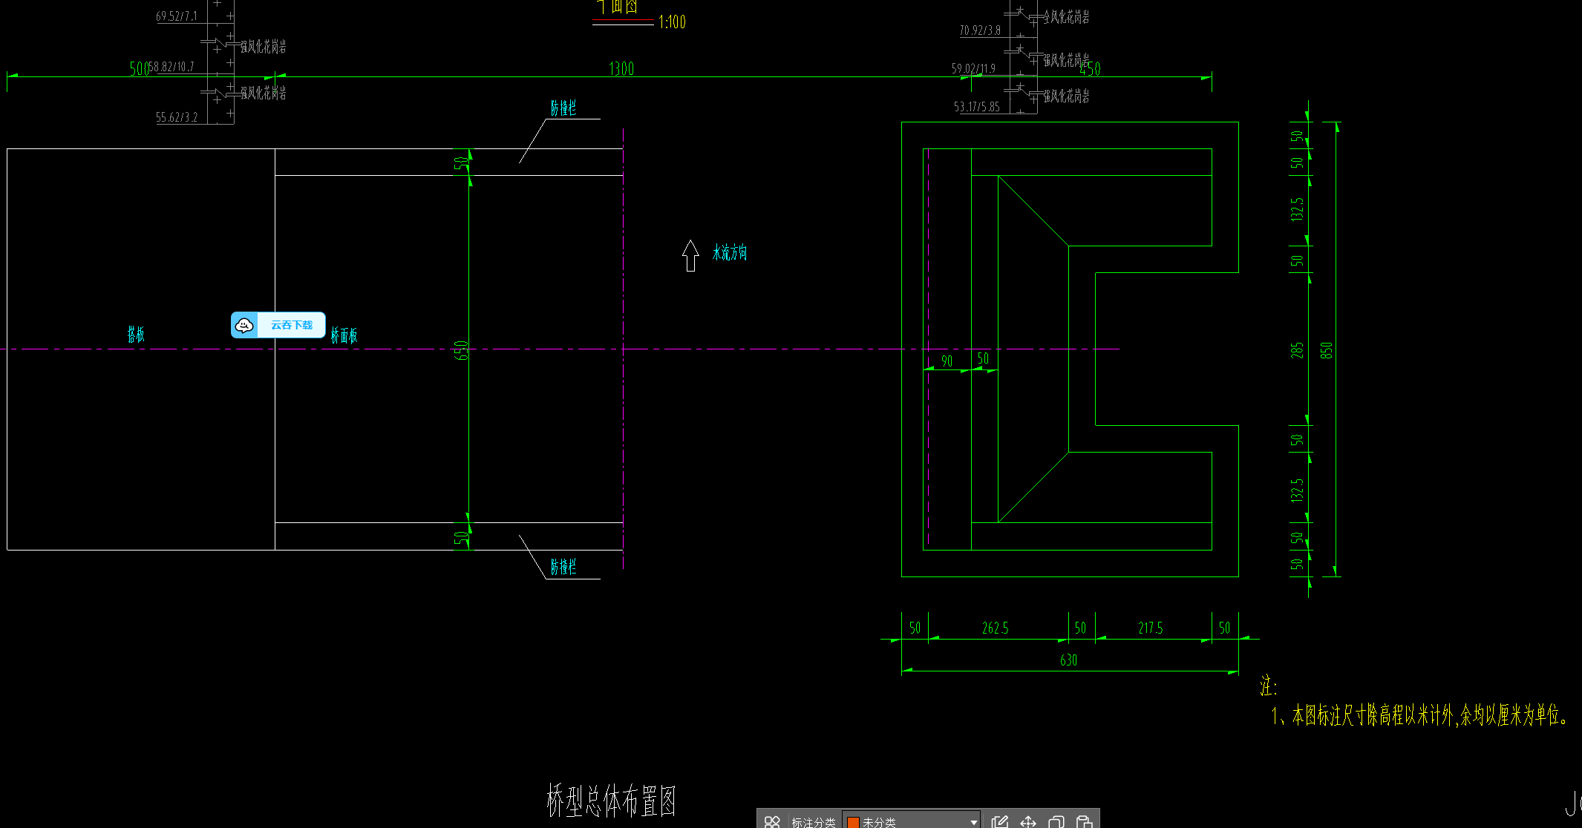This screenshot has height=828, width=1582.
Task: Click the 69.52/7.1 borehole label
Action: [x=176, y=16]
